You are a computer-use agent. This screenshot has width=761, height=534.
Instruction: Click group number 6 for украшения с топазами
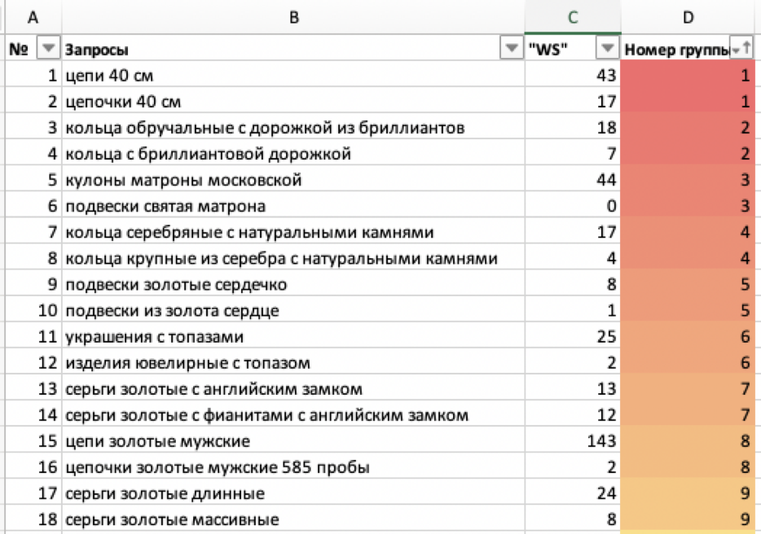pos(688,337)
